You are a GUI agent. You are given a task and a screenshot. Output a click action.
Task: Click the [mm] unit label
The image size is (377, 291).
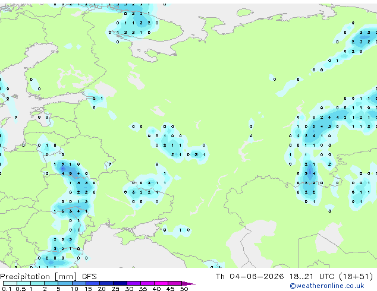(x=66, y=277)
